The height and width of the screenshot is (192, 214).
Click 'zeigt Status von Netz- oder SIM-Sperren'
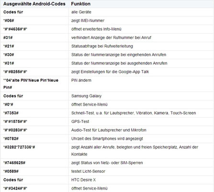(x=107, y=163)
